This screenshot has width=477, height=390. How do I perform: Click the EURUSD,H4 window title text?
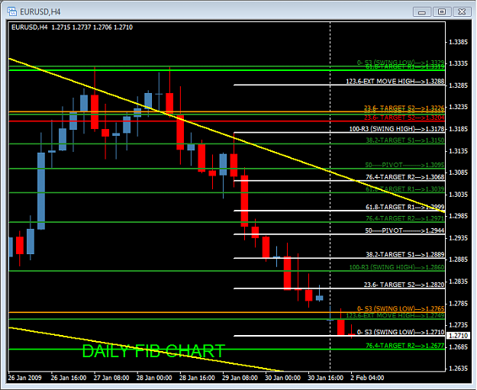40,12
